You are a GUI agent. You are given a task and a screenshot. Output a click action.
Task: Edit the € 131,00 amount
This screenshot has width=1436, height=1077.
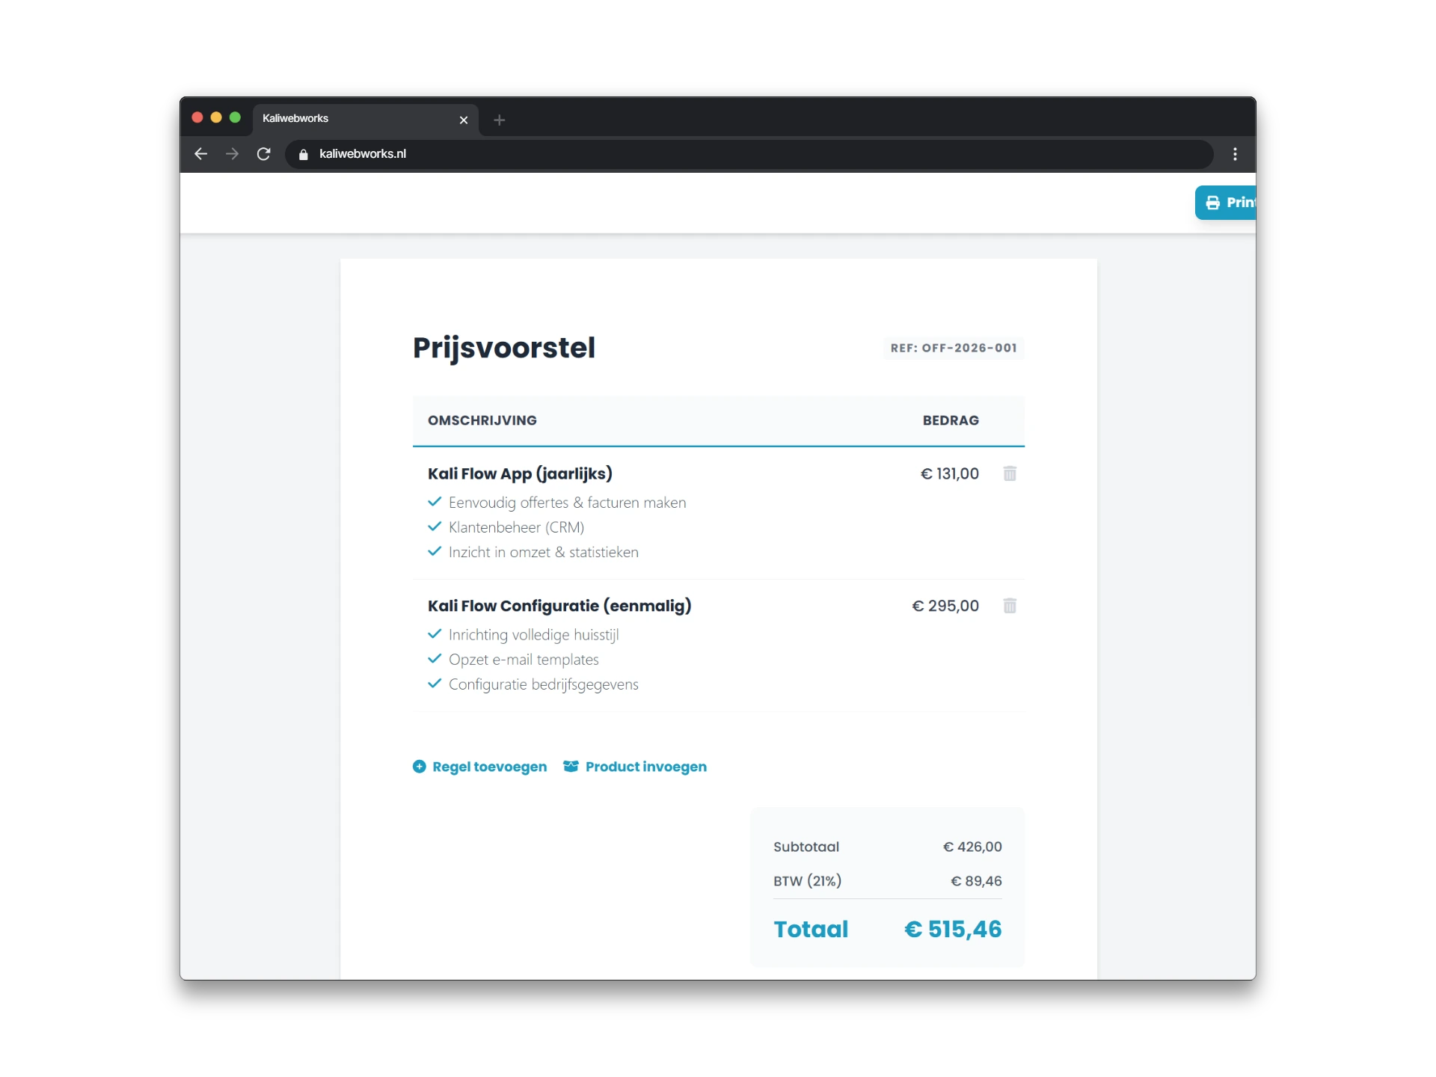(949, 473)
